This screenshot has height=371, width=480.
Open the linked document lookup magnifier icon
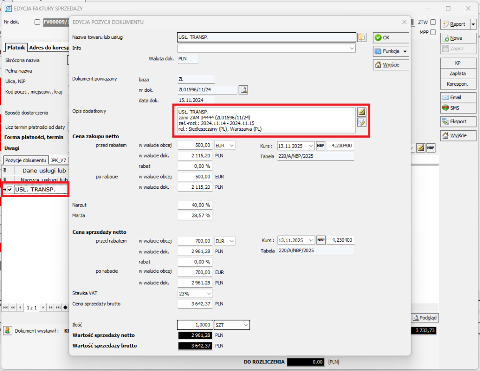243,90
